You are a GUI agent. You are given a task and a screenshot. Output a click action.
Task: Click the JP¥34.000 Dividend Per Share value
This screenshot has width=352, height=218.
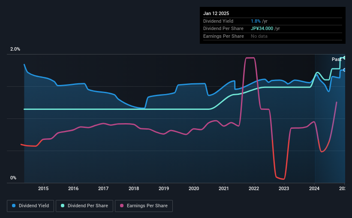[x=262, y=29]
